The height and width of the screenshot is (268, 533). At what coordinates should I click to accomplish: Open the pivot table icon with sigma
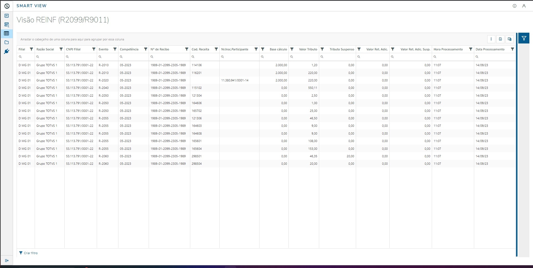click(x=7, y=25)
